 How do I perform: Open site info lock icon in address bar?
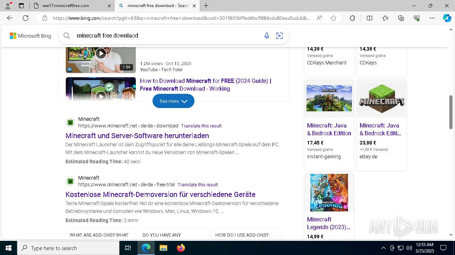click(44, 18)
